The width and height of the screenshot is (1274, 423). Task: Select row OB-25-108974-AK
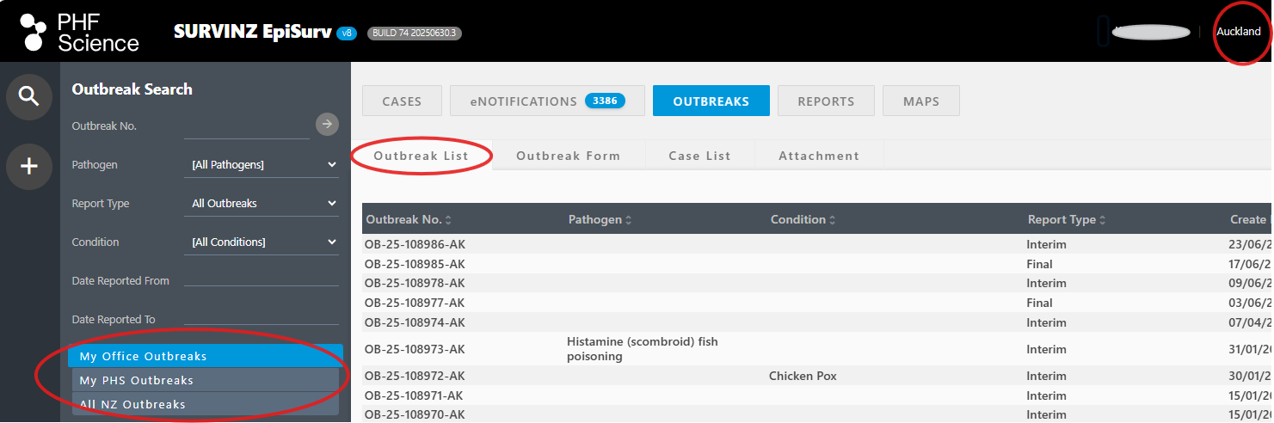(x=816, y=322)
